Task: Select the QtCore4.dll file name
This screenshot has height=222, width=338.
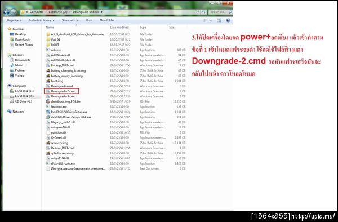Action: coord(59,137)
